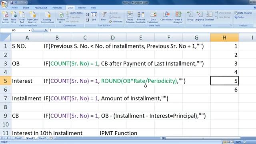Select the 'Installment' label cell
The height and width of the screenshot is (144, 256).
[27, 98]
